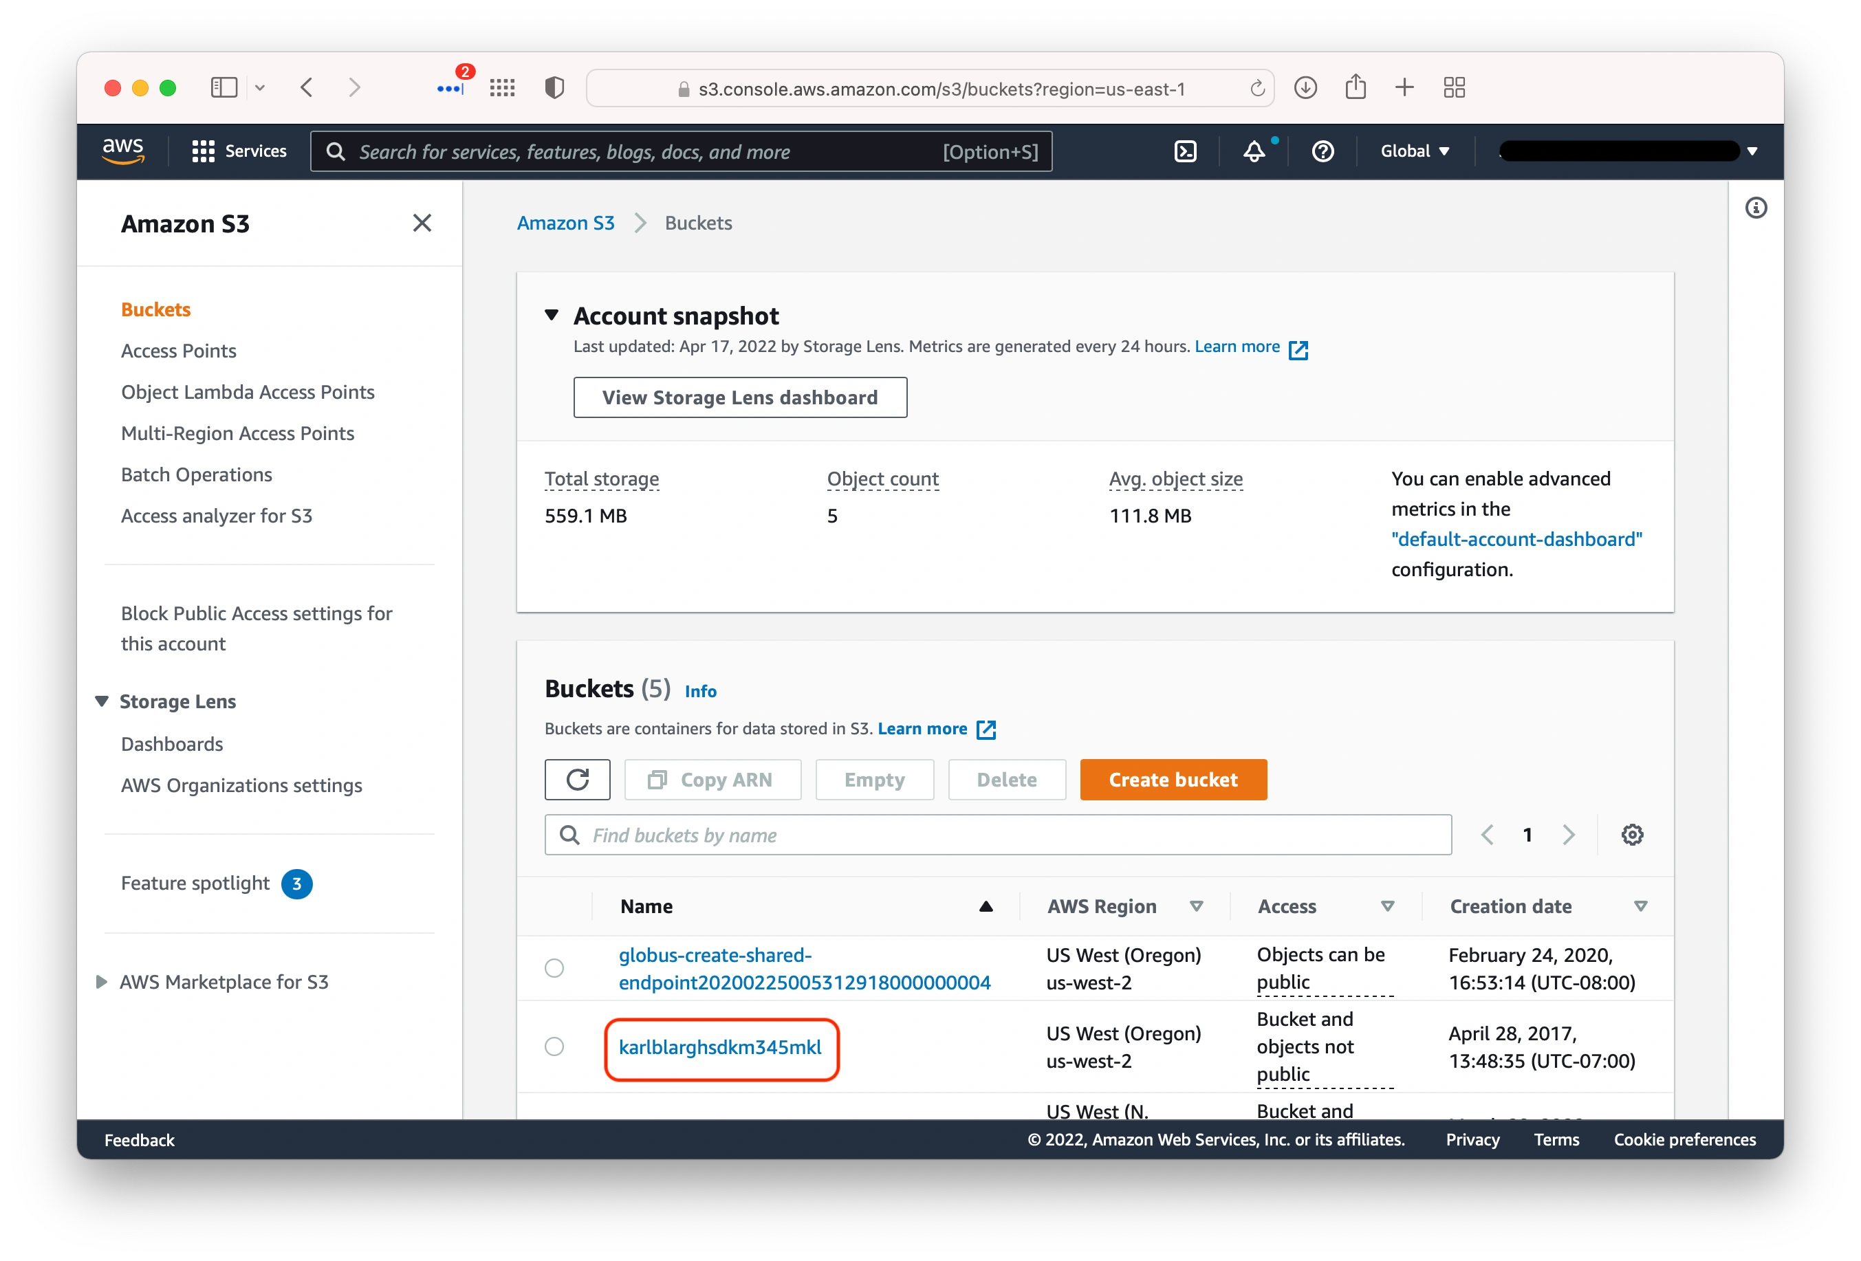1861x1261 pixels.
Task: Open the notifications bell
Action: tap(1252, 151)
